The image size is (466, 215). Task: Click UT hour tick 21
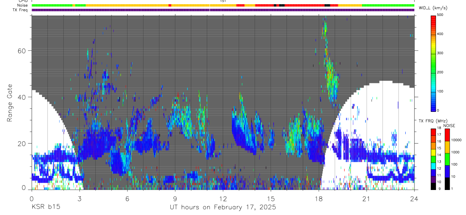[367, 198]
